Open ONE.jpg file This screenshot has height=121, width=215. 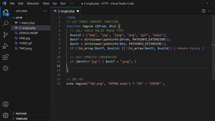25,38
